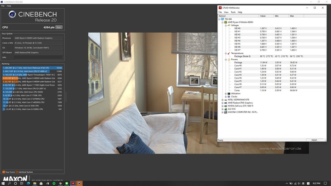This screenshot has height=186, width=331.
Task: Select ranking entry Intel Core i5-5300U
Action: 32,109
